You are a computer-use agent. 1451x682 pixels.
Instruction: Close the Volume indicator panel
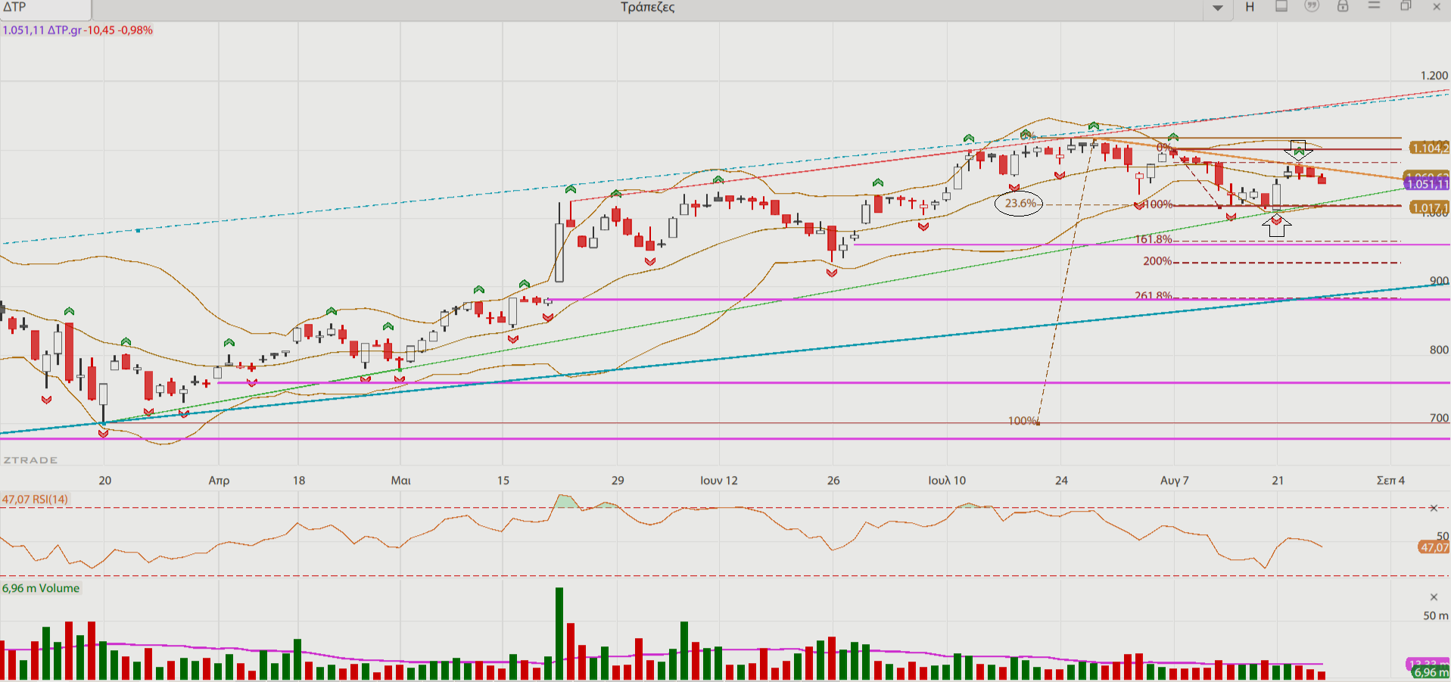[x=1434, y=597]
